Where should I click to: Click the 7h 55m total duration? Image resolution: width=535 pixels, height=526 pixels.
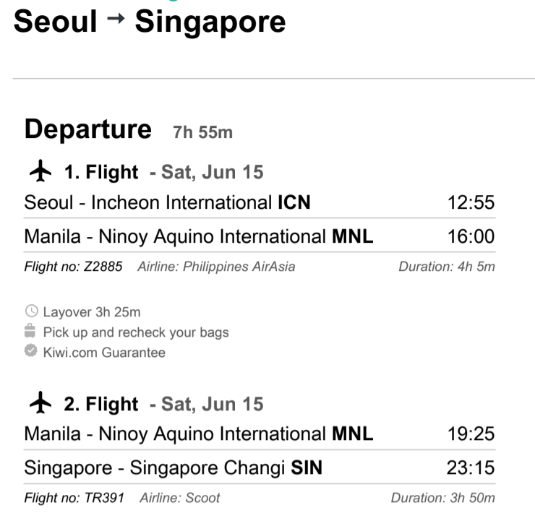(202, 132)
